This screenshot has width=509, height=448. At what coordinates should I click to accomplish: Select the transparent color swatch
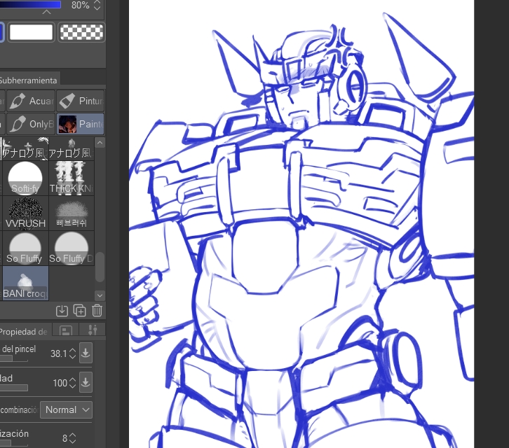click(81, 32)
